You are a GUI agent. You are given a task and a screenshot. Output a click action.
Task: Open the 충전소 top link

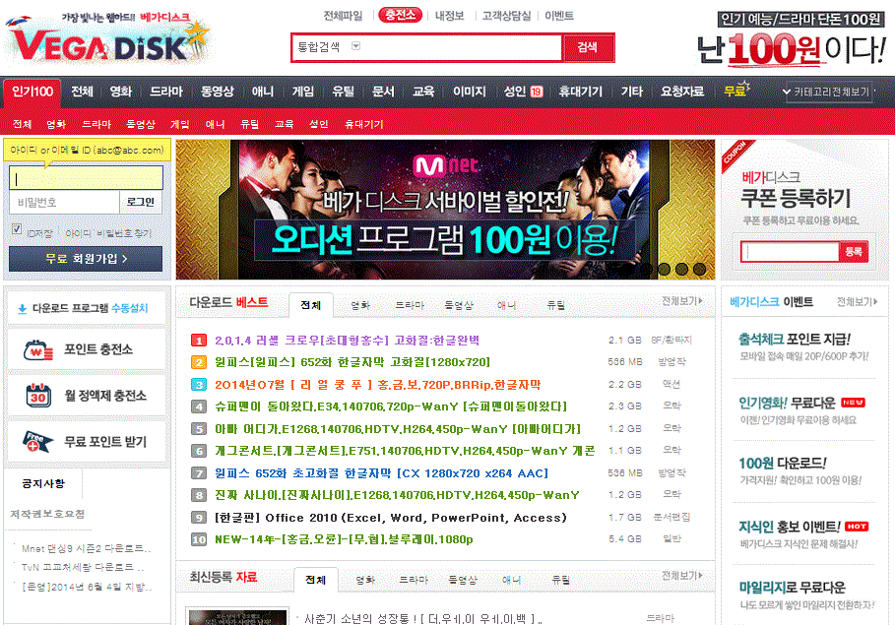(400, 15)
